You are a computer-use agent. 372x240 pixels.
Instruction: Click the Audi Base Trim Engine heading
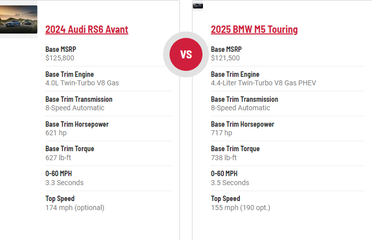click(69, 74)
